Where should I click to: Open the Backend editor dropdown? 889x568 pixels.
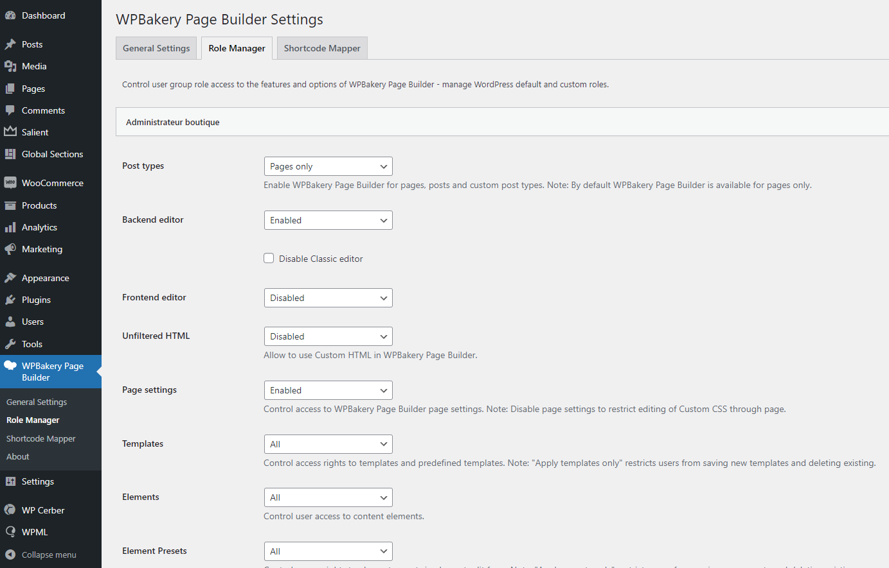[x=328, y=220]
